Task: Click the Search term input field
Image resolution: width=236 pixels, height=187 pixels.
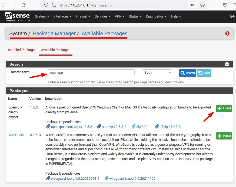Action: point(91,72)
